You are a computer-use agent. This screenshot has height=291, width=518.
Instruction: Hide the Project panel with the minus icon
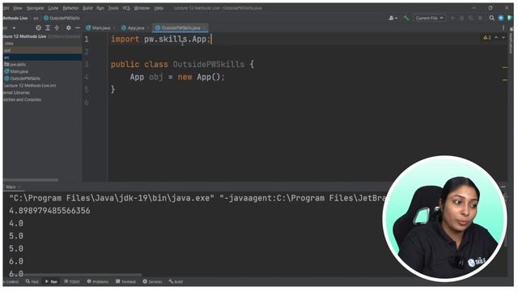click(78, 28)
